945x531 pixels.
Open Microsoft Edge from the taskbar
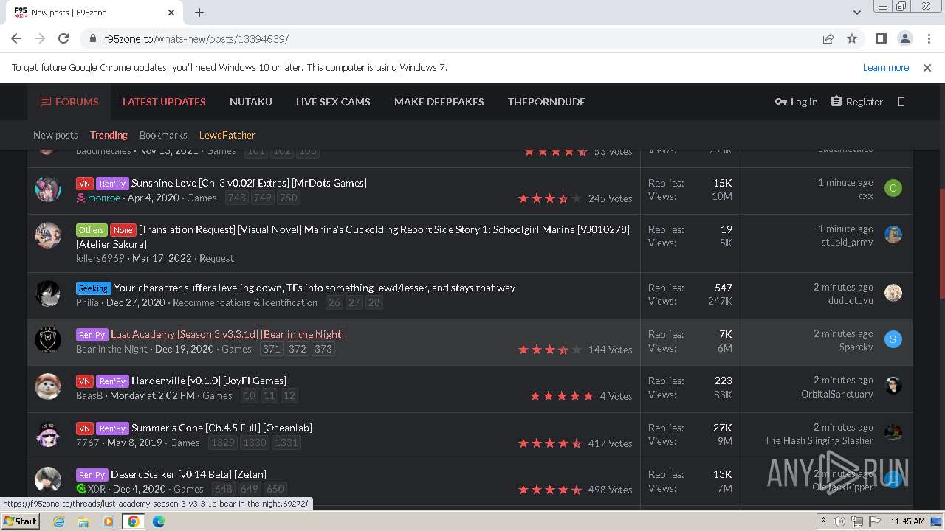click(159, 521)
